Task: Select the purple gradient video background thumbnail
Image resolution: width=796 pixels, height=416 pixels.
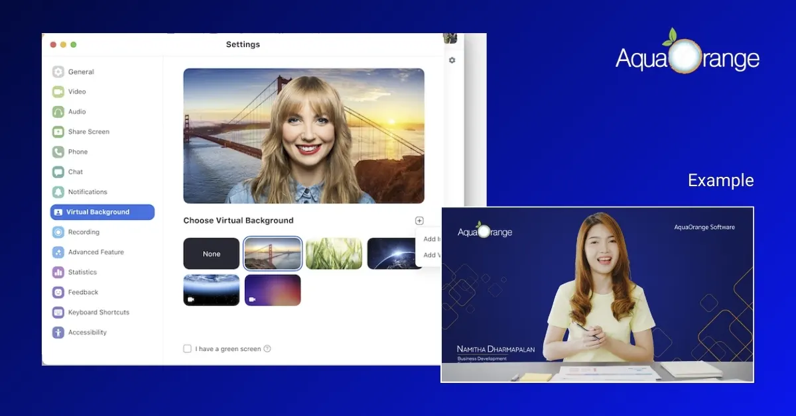Action: tap(273, 290)
